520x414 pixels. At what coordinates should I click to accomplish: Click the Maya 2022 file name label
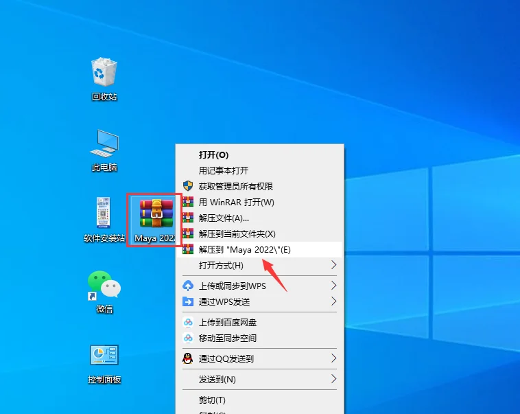click(x=155, y=238)
